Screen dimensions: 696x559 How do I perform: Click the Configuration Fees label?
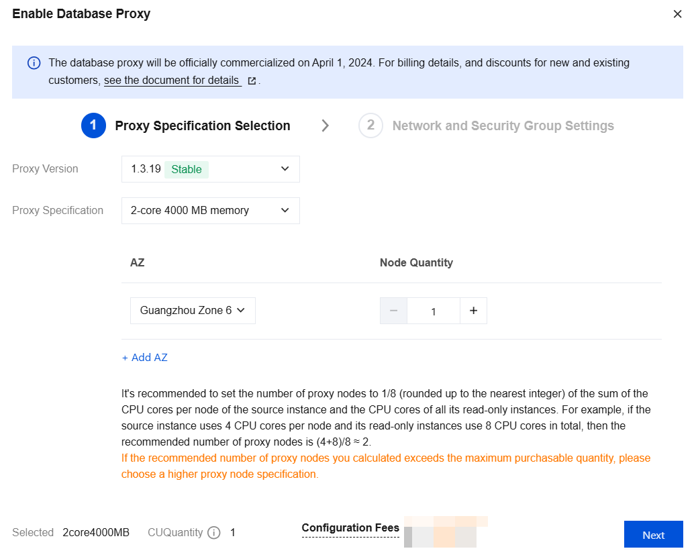[350, 528]
